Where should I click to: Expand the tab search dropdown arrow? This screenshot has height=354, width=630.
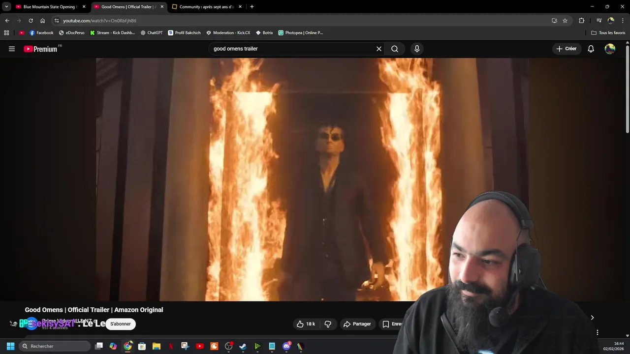[6, 7]
